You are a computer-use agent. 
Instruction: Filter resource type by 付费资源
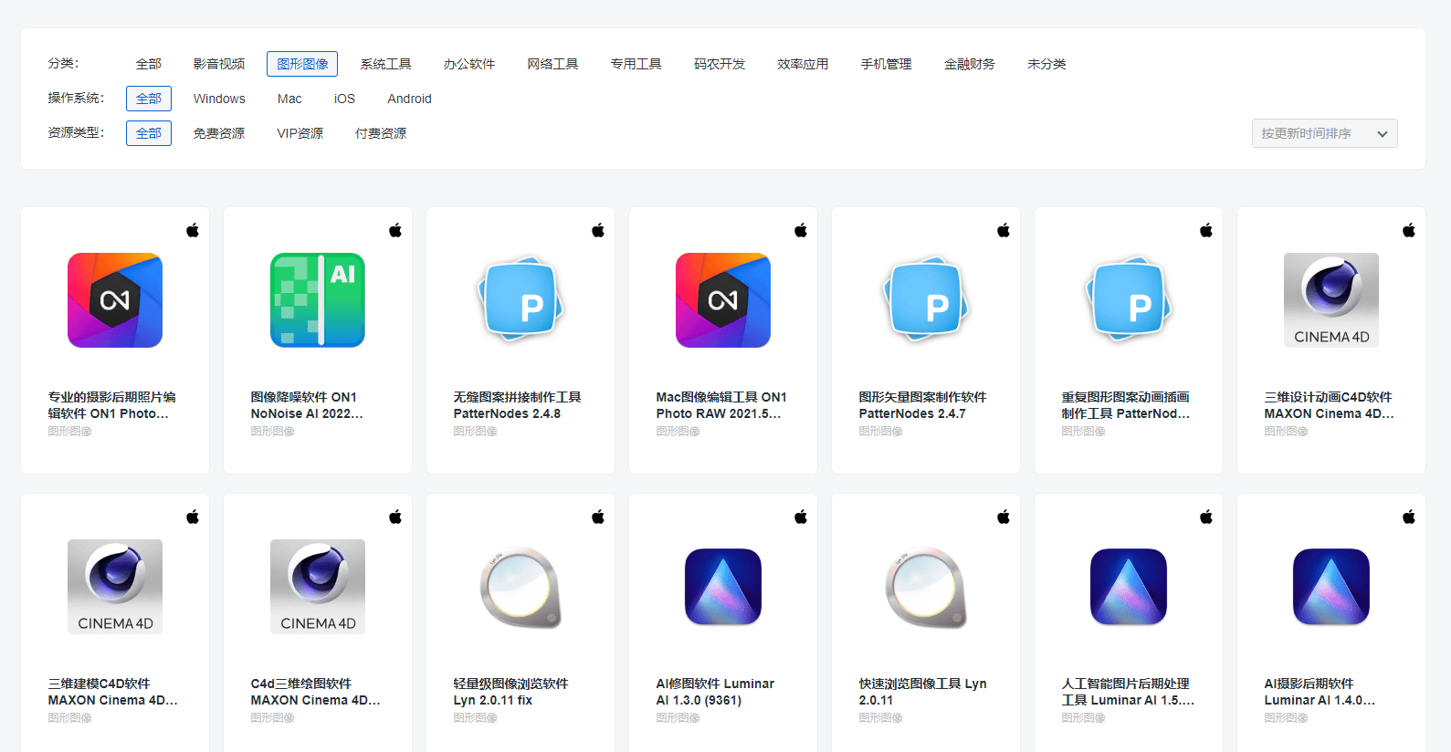pyautogui.click(x=381, y=133)
